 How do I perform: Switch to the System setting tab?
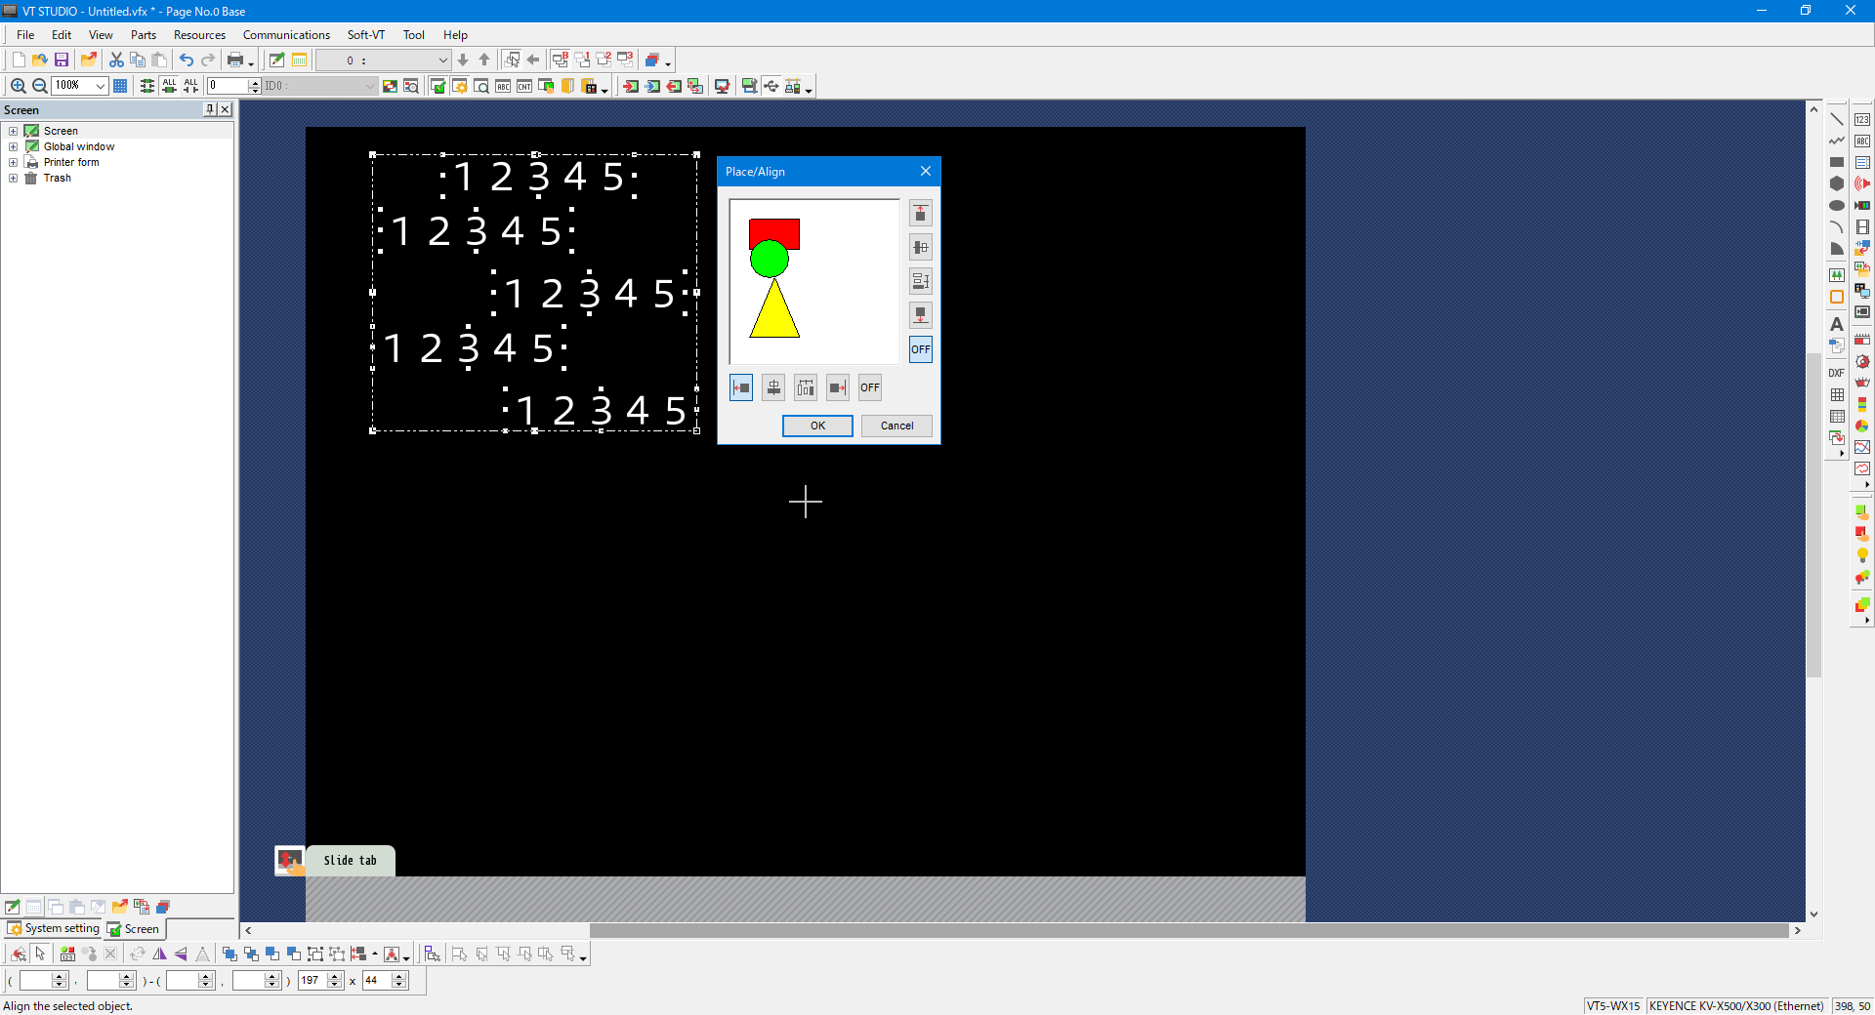[x=55, y=929]
